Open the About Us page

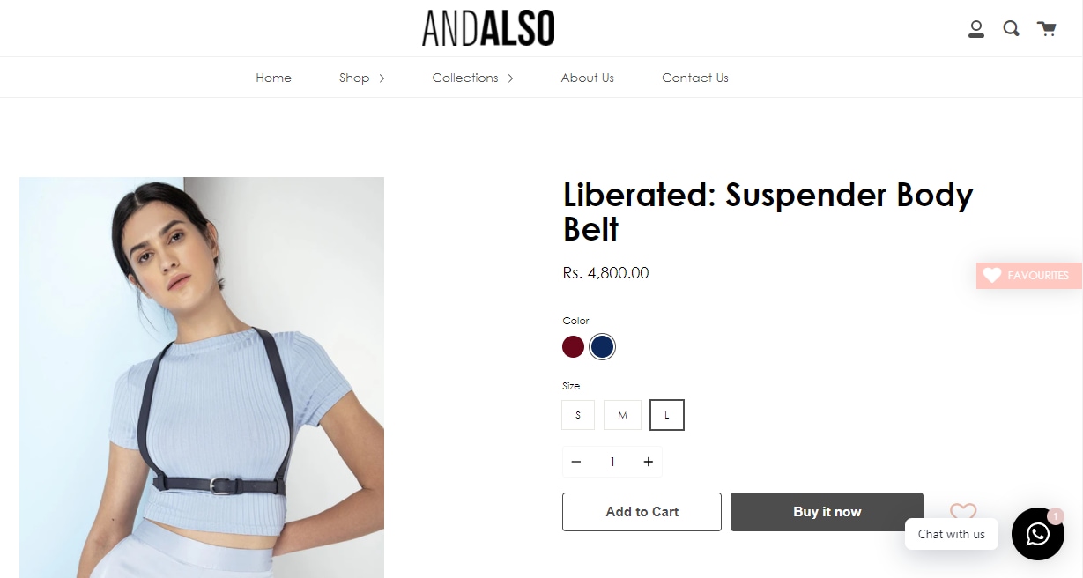click(x=588, y=78)
